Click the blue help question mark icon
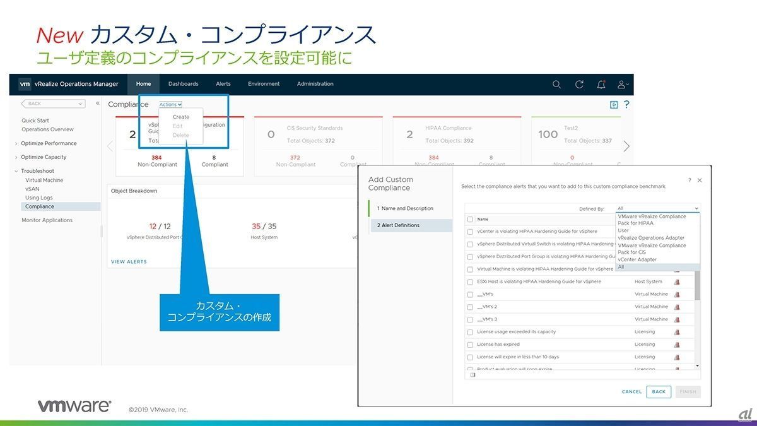Screen dimensions: 757x426 626,105
